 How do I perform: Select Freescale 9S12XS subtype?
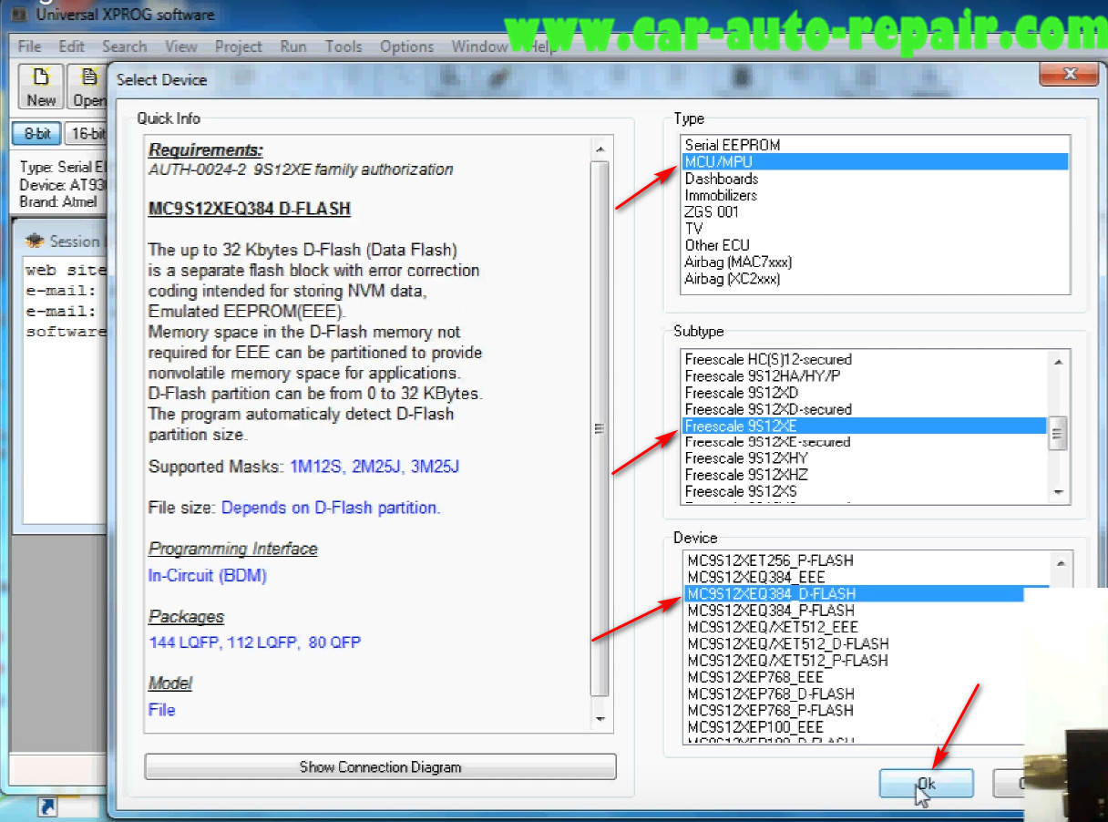864,491
